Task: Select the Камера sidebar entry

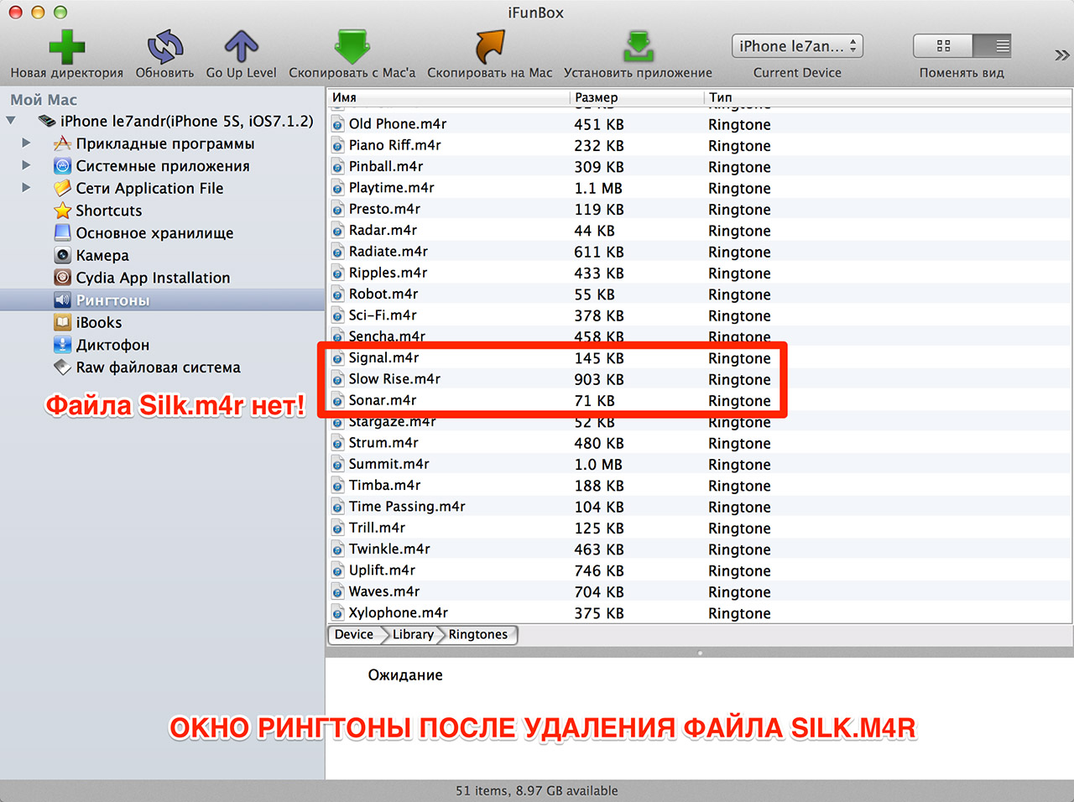Action: point(102,255)
